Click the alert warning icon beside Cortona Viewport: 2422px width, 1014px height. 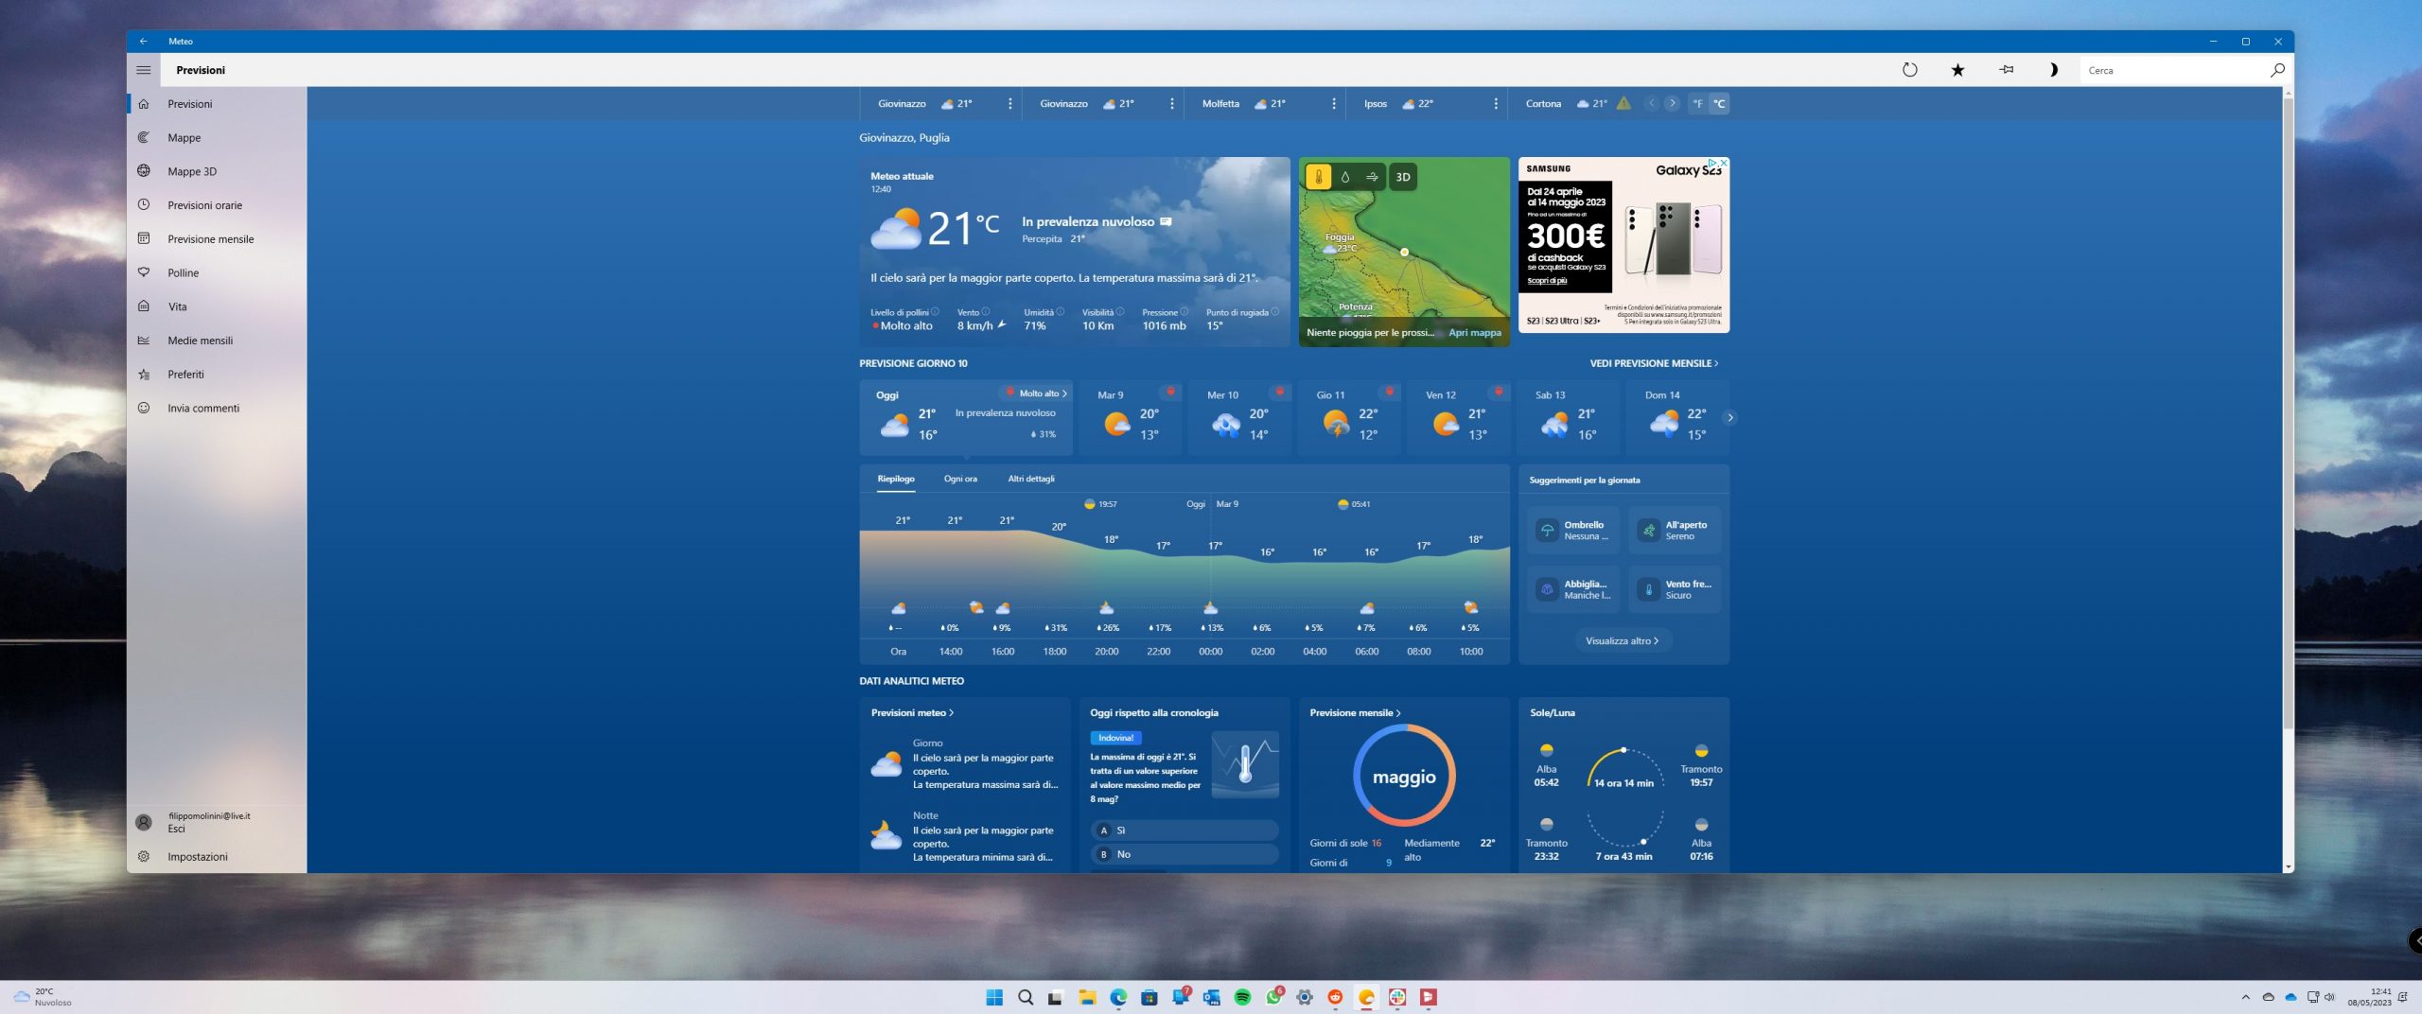coord(1623,104)
